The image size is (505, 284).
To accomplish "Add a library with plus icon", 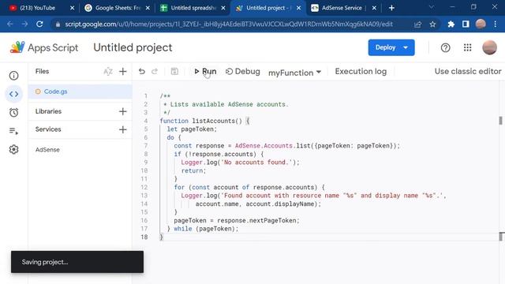I will pos(123,111).
